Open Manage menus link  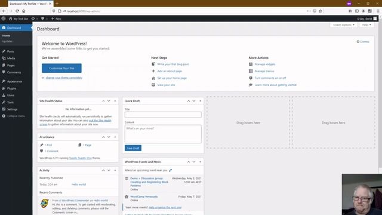pos(264,71)
